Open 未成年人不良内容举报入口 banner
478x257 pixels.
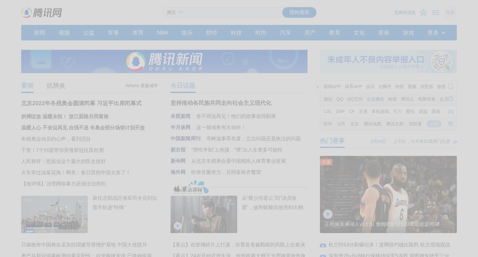tap(388, 61)
